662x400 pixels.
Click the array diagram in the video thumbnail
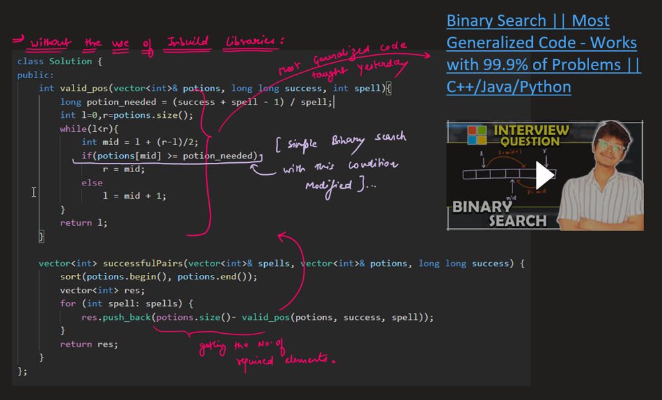(503, 175)
